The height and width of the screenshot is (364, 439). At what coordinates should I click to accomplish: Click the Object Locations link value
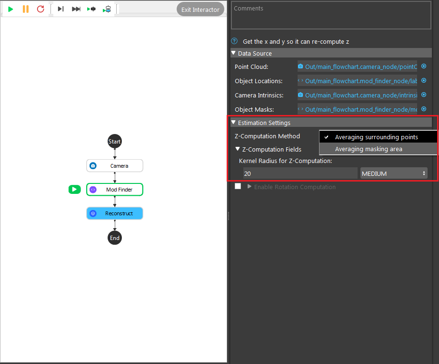361,81
